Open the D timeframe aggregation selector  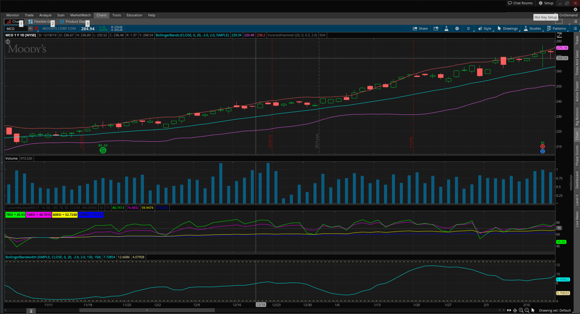coord(468,28)
